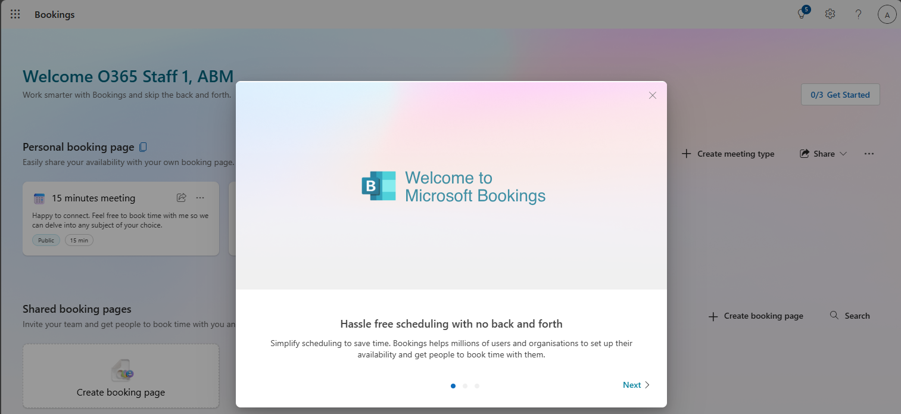Click the plus icon for Create meeting type
Screen dimensions: 901x414
[687, 154]
